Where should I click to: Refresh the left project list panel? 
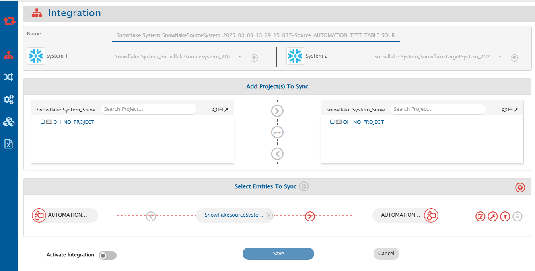coord(215,110)
